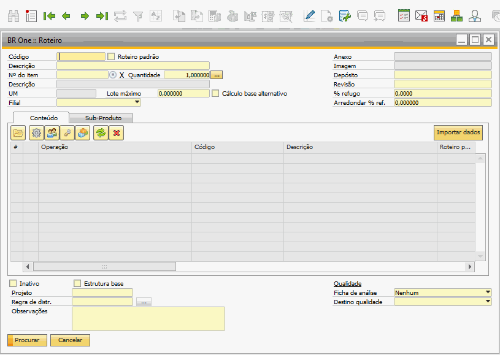Open the user profile icon in toolbar
The width and height of the screenshot is (500, 355).
[475, 16]
